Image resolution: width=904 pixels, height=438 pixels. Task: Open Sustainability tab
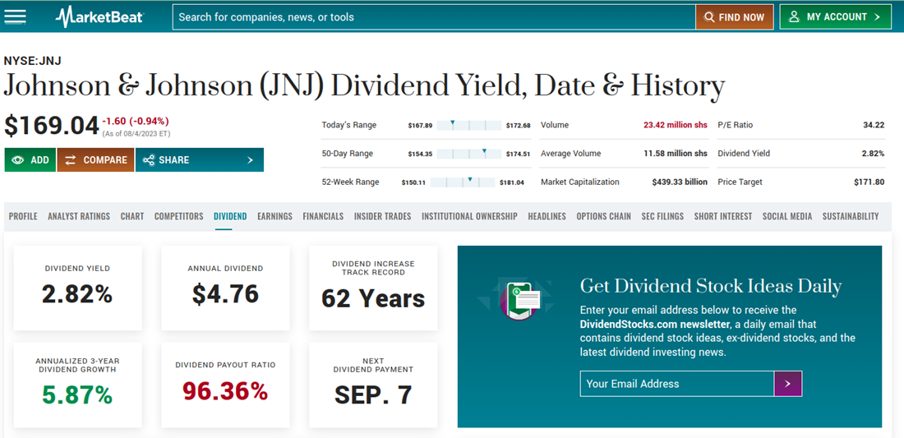851,216
